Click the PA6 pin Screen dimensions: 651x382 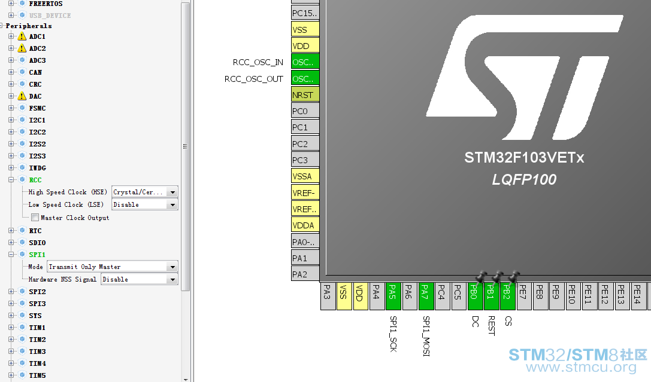(410, 296)
